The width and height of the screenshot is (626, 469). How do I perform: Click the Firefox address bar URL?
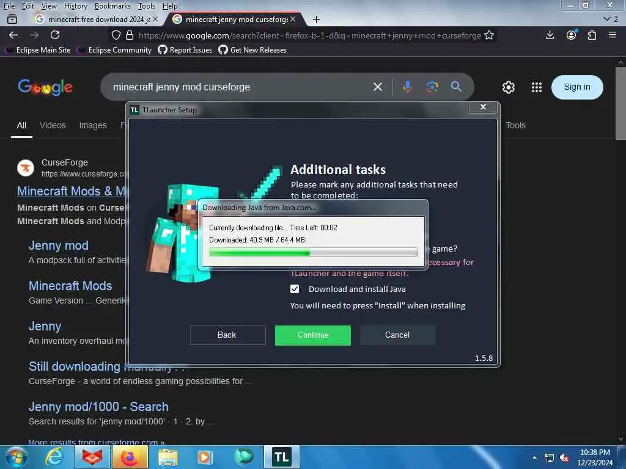(x=309, y=35)
